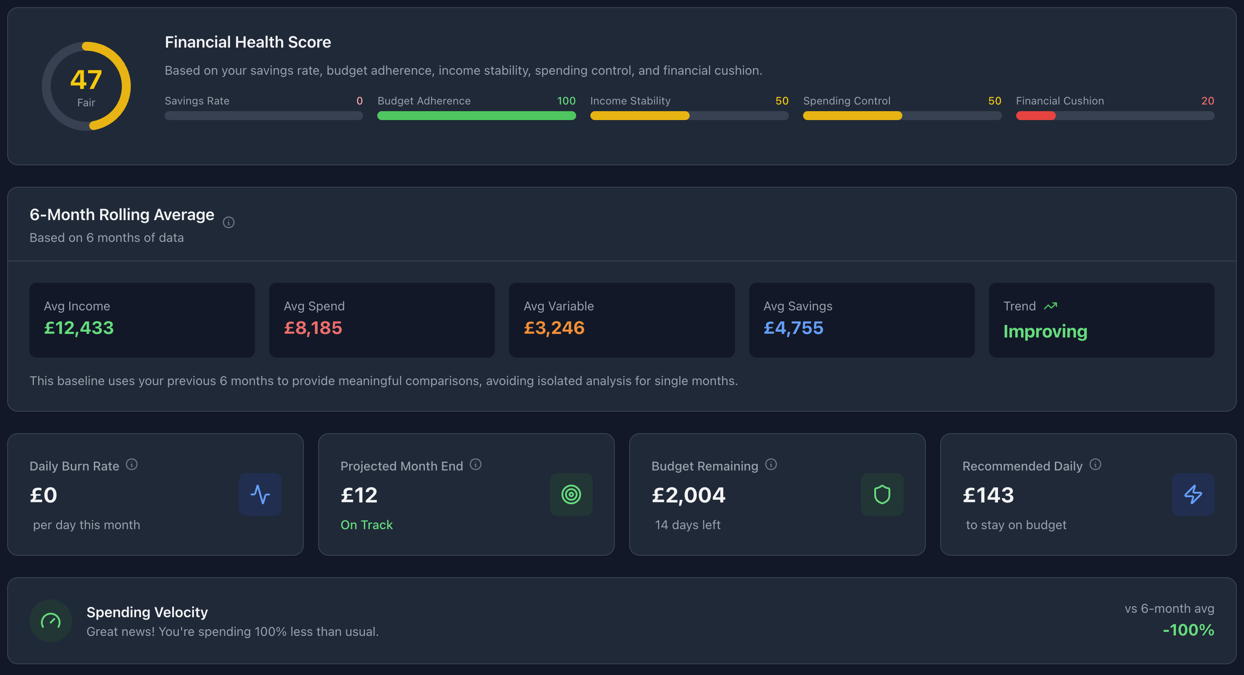Image resolution: width=1244 pixels, height=675 pixels.
Task: Select the Avg Savings card
Action: click(861, 320)
